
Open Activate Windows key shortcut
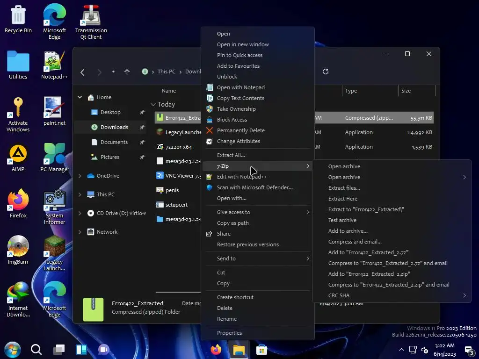[x=18, y=115]
